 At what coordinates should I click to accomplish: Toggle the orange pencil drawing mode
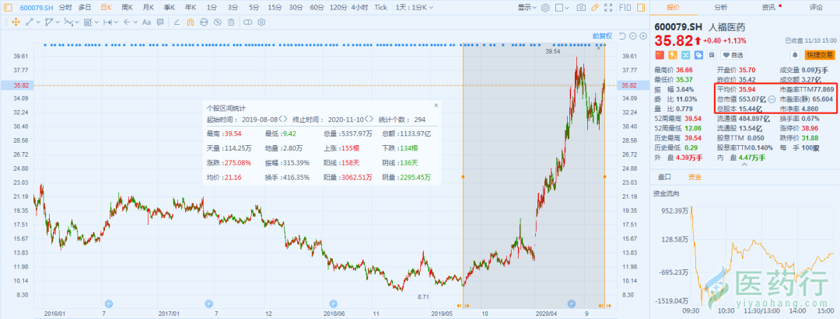click(x=595, y=8)
